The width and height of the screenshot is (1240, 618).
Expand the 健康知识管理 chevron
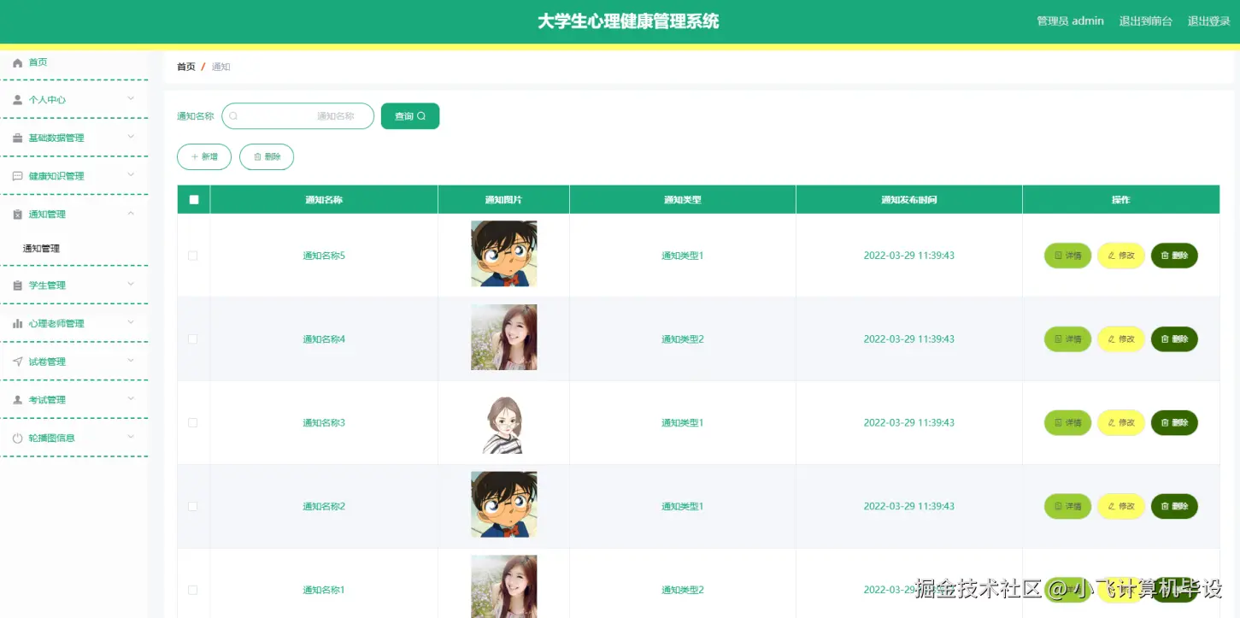point(131,175)
